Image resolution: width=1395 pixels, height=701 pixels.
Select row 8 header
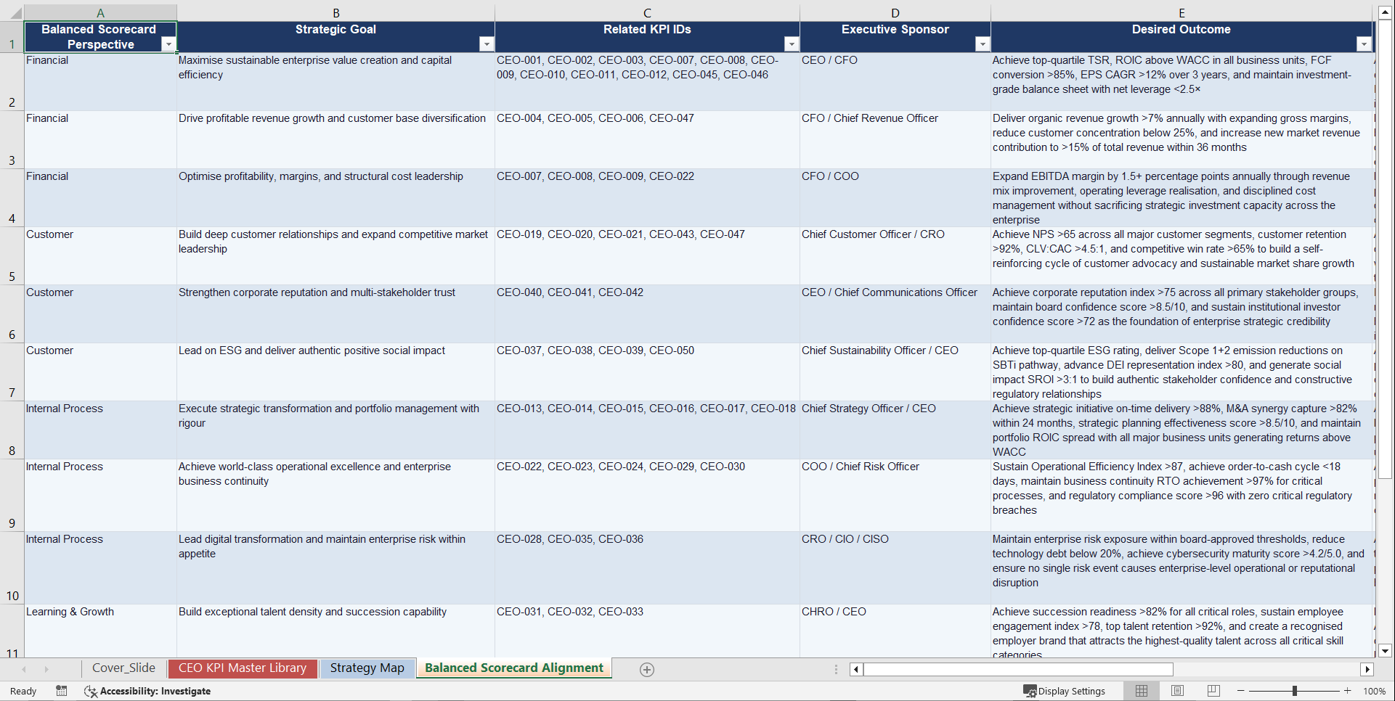[x=12, y=430]
